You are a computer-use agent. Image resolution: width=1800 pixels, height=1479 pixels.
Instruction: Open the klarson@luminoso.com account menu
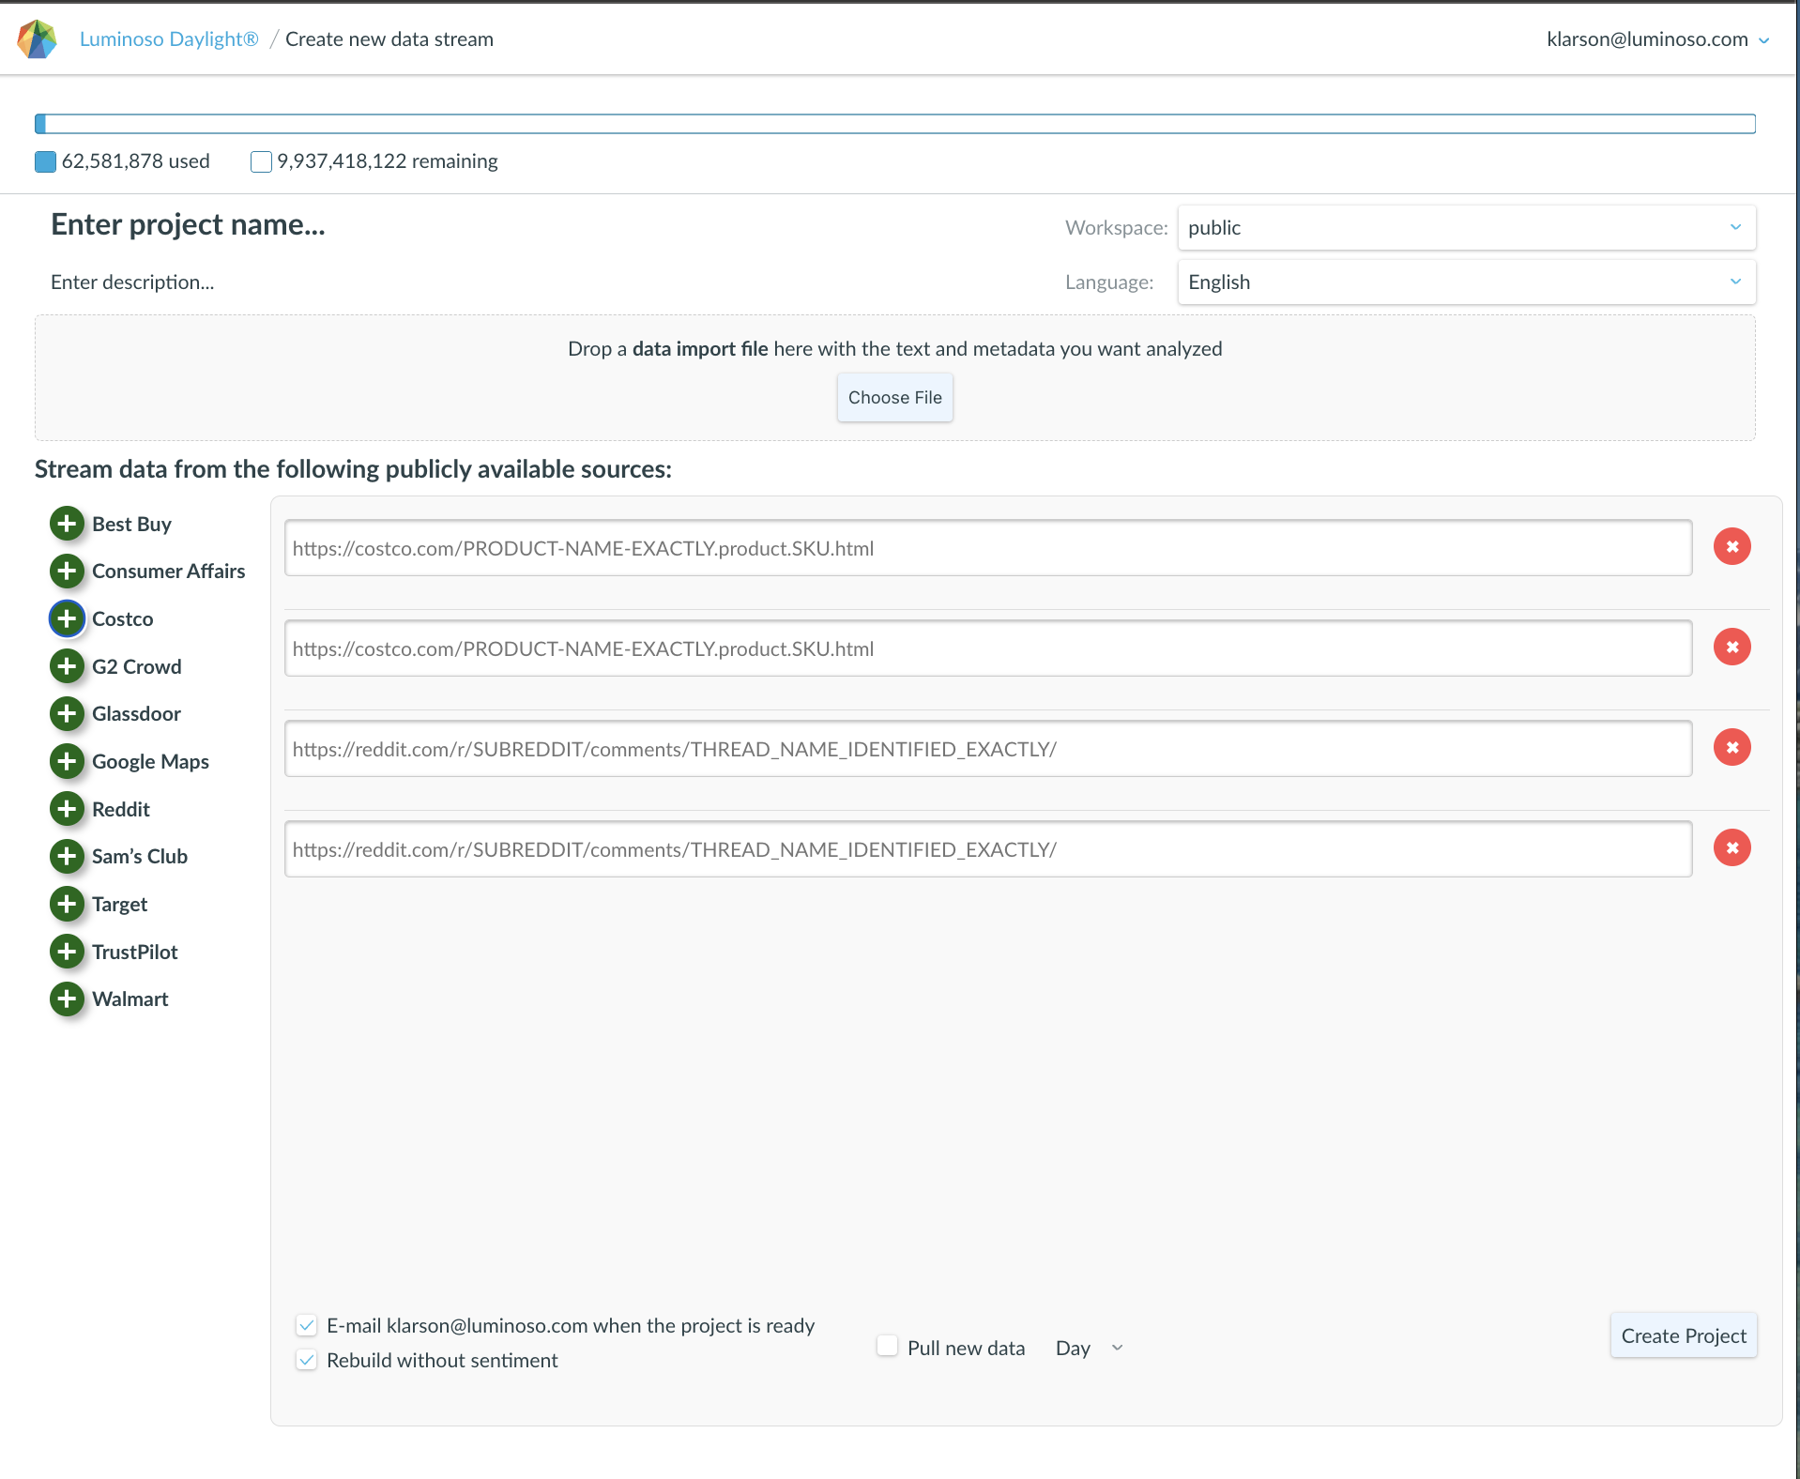(x=1657, y=39)
